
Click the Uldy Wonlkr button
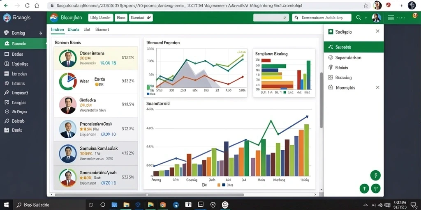click(100, 18)
